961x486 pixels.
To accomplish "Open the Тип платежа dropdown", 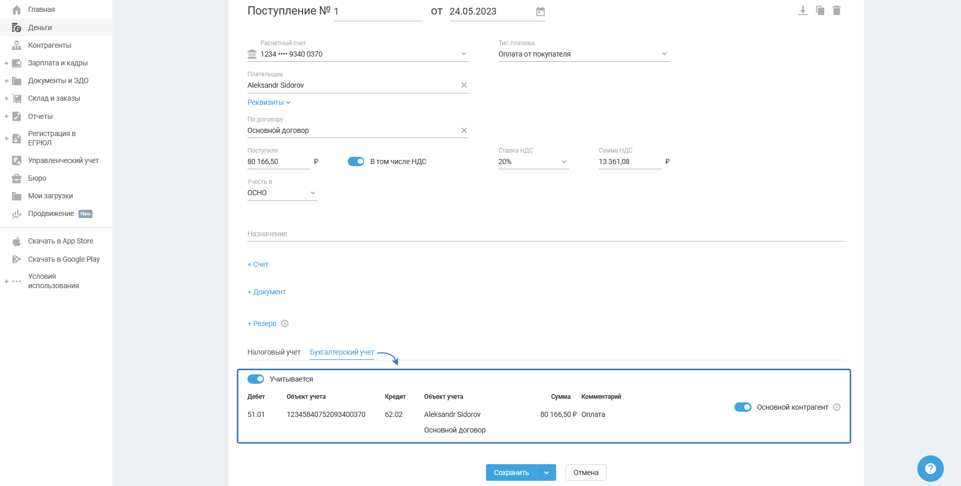I will tap(583, 54).
